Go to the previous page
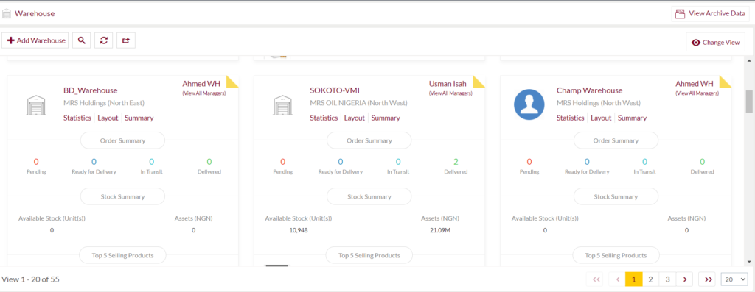This screenshot has width=755, height=292. [x=617, y=279]
